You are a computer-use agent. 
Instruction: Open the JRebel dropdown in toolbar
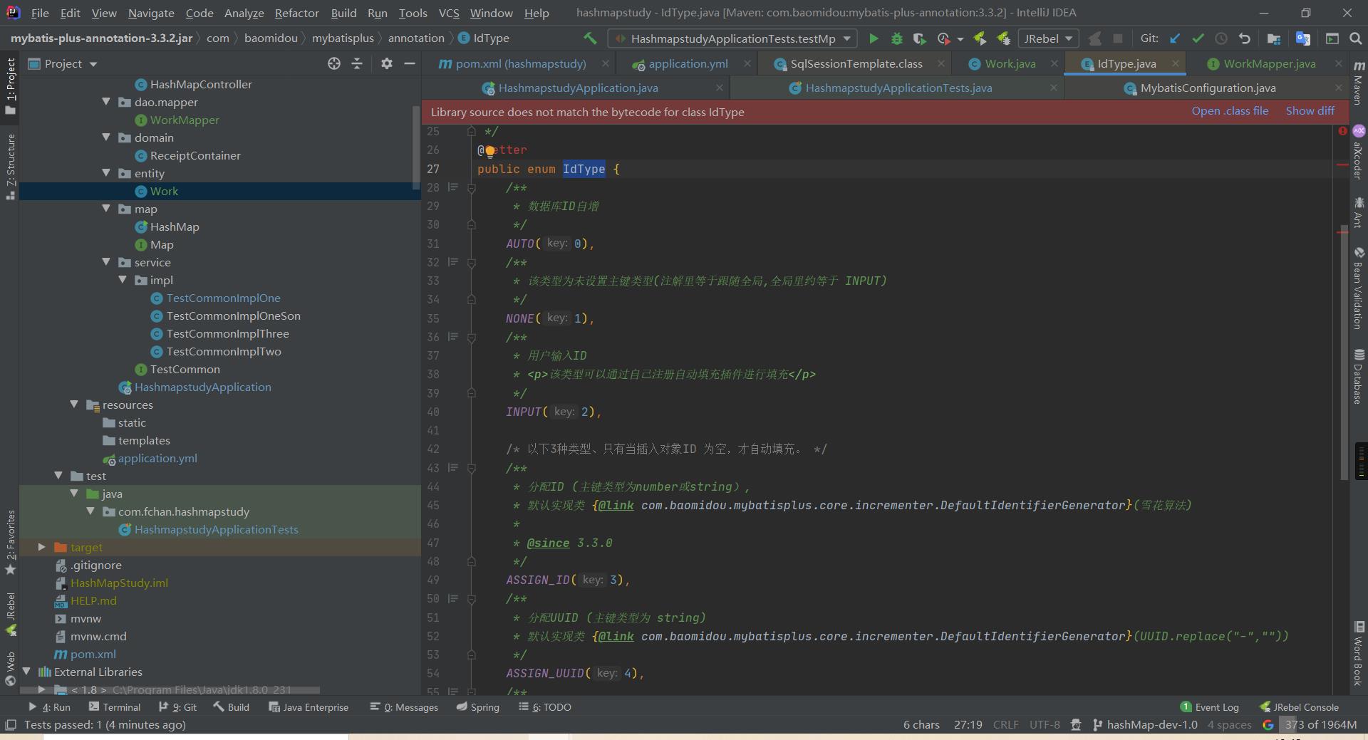(1048, 38)
